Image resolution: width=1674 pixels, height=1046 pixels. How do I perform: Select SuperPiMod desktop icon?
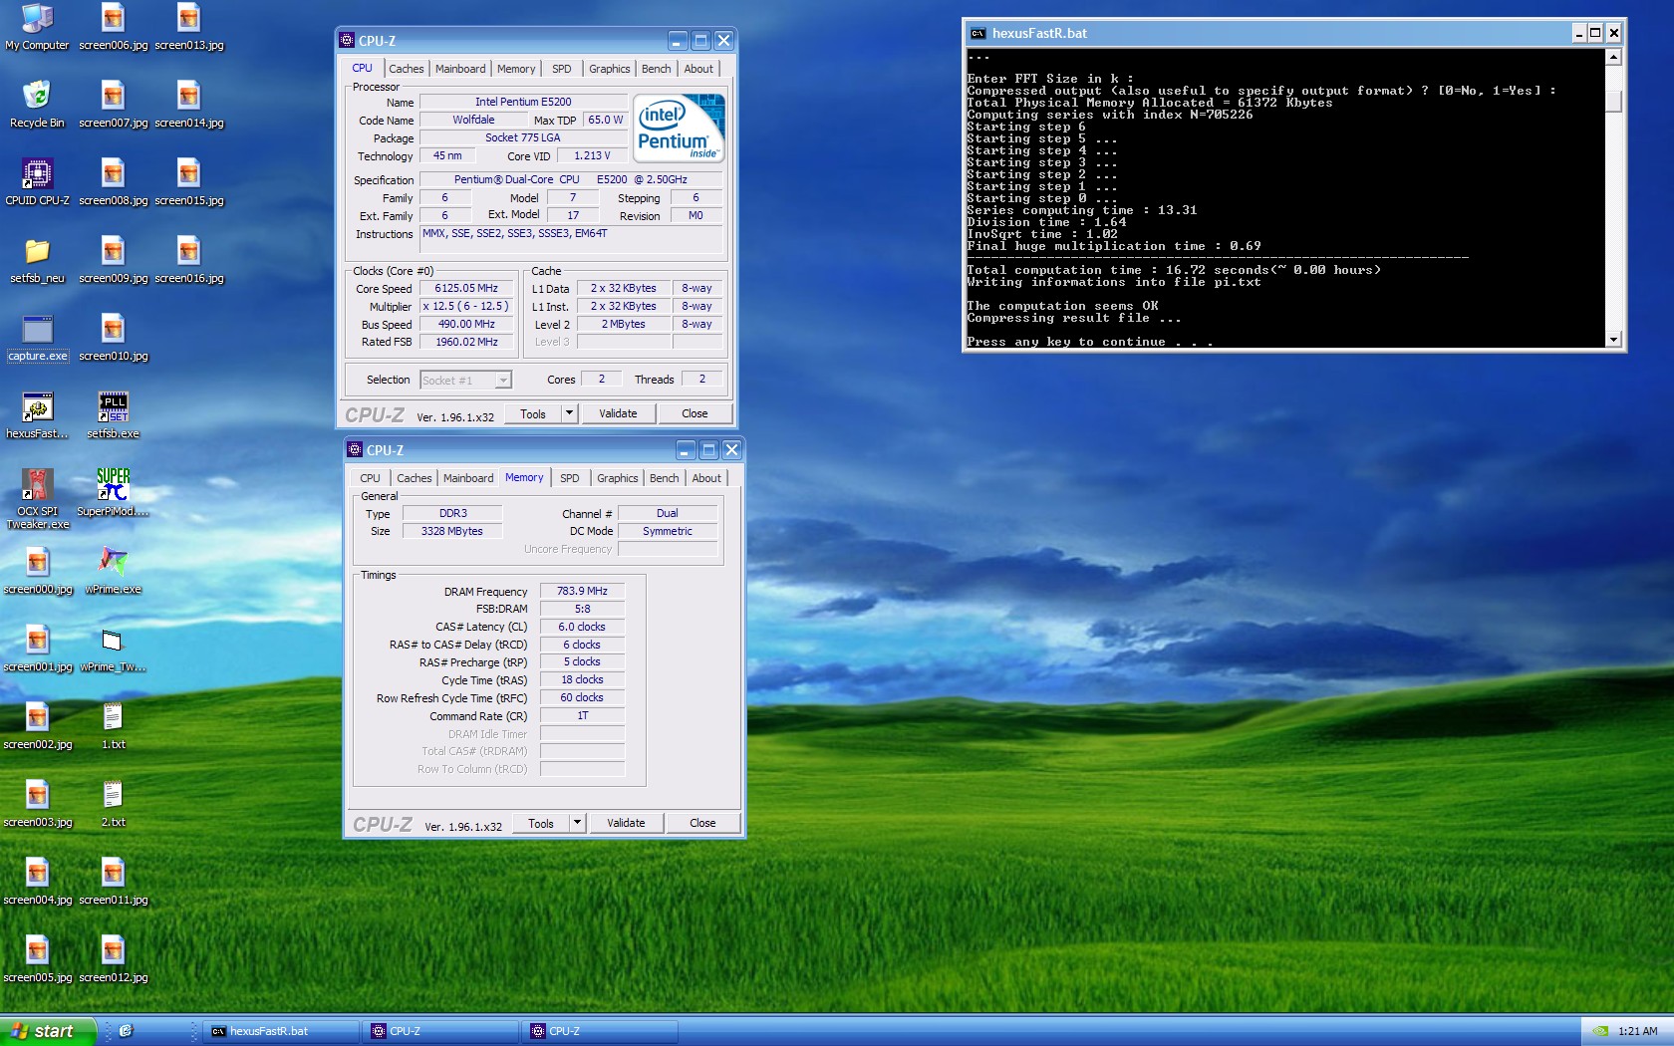(113, 493)
